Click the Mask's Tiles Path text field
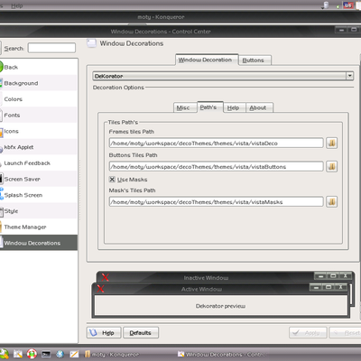 point(217,201)
